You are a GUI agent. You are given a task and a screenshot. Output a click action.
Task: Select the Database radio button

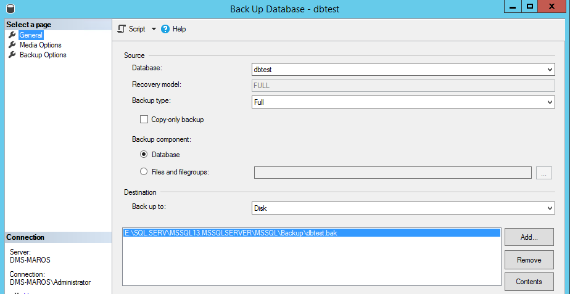click(144, 155)
